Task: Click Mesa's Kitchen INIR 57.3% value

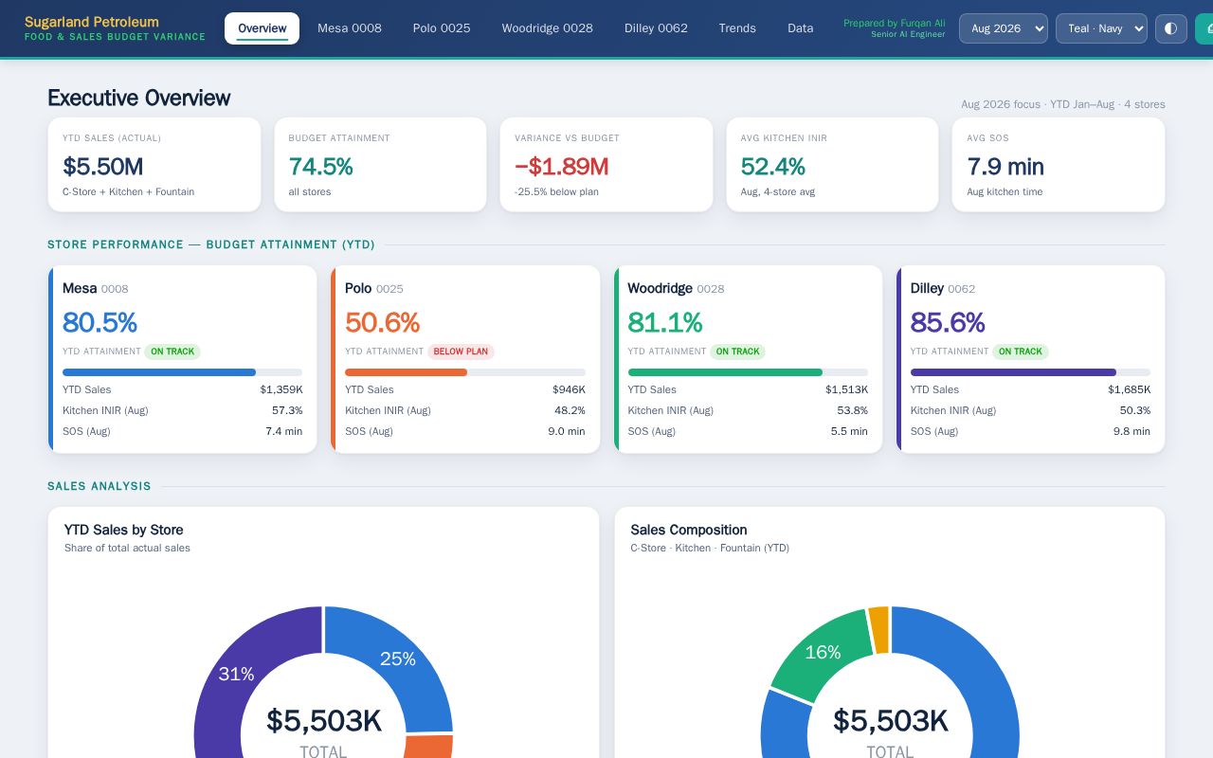Action: click(287, 410)
